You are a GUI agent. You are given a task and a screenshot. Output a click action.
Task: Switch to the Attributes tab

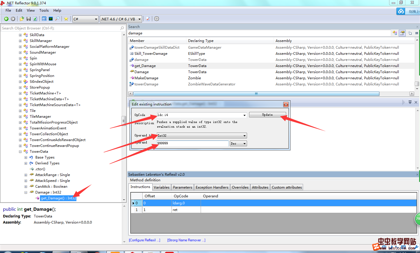(x=260, y=187)
